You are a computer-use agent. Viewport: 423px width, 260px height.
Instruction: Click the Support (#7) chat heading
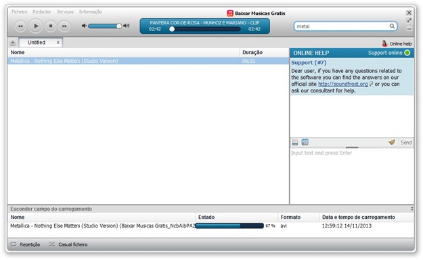coord(309,63)
